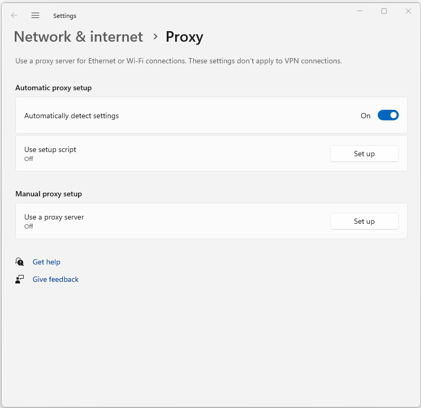Click the Manual proxy setup heading
This screenshot has width=421, height=408.
49,194
